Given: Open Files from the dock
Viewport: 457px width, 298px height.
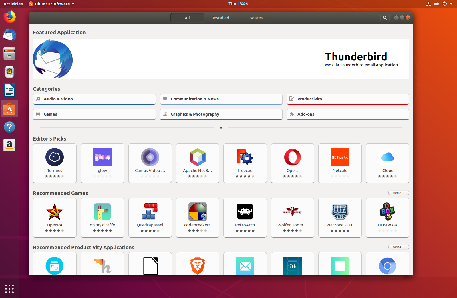Looking at the screenshot, I should (9, 54).
